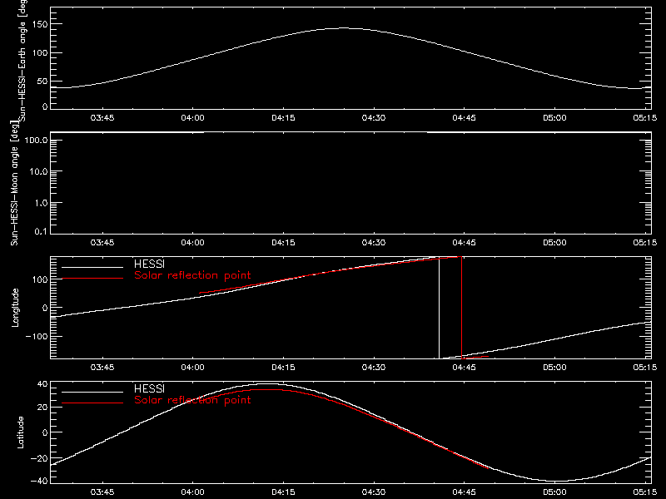This screenshot has width=666, height=499.
Task: Click the Sun-HESSI-Moon angle axis title
Action: pos(14,183)
